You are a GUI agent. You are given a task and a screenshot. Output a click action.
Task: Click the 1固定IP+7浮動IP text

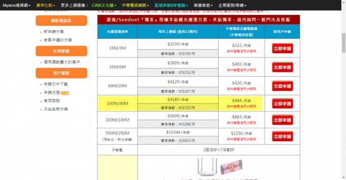pos(219,150)
